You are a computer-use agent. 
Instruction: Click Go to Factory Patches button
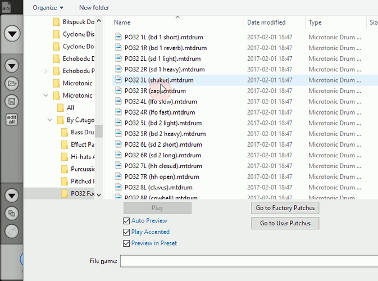pyautogui.click(x=285, y=208)
